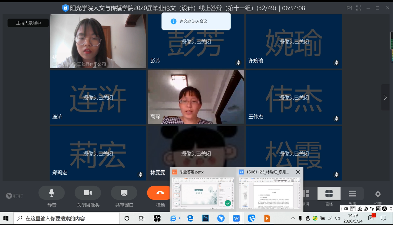The image size is (393, 225).
Task: Open DingTalk from the taskbar
Action: point(221,218)
